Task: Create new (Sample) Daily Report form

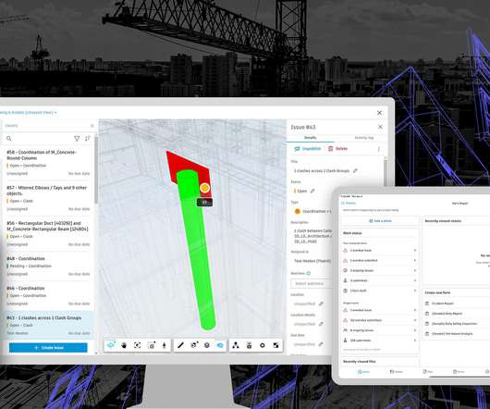Action: coord(456,314)
